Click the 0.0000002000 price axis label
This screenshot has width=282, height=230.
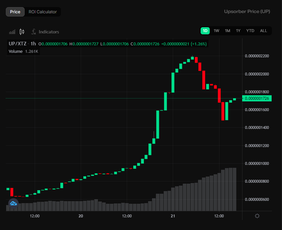[x=257, y=74]
